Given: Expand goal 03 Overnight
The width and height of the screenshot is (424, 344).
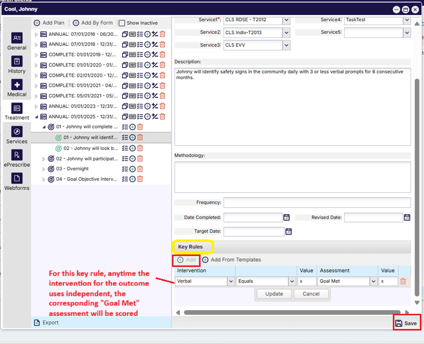Looking at the screenshot, I should click(x=44, y=169).
